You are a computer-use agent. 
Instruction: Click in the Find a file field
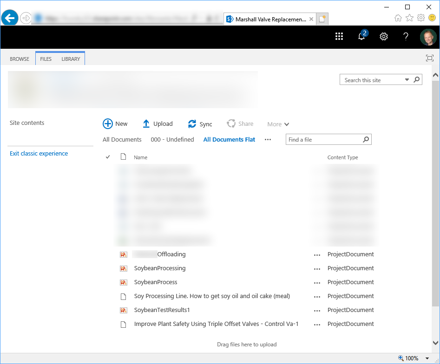point(323,139)
